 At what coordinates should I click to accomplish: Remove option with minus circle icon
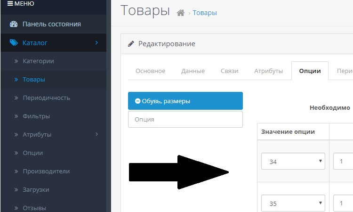pos(137,101)
